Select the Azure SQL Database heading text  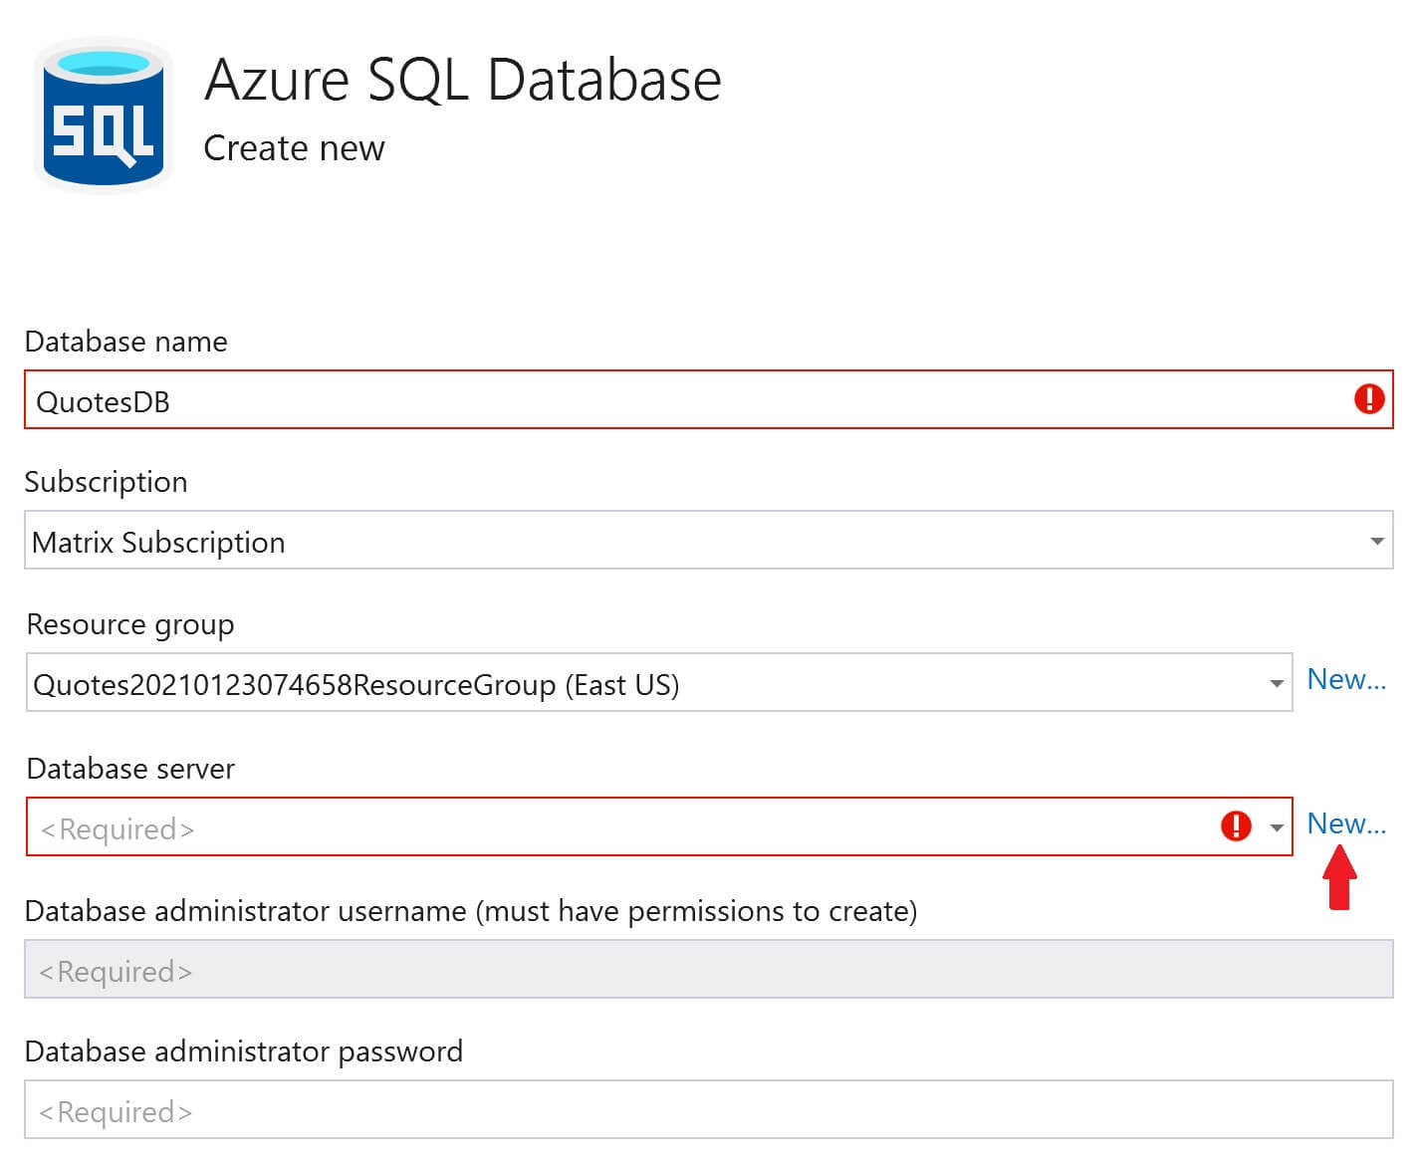(x=463, y=80)
